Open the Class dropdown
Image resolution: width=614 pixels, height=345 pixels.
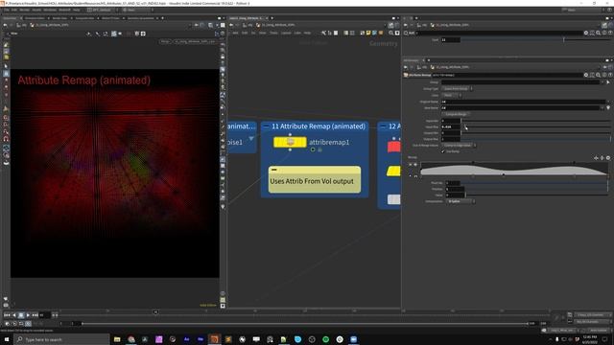coord(452,95)
